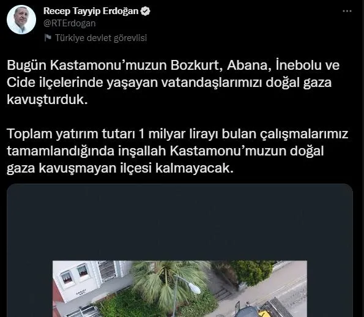
Task: Click the palm tree in the video
Action: (167, 280)
